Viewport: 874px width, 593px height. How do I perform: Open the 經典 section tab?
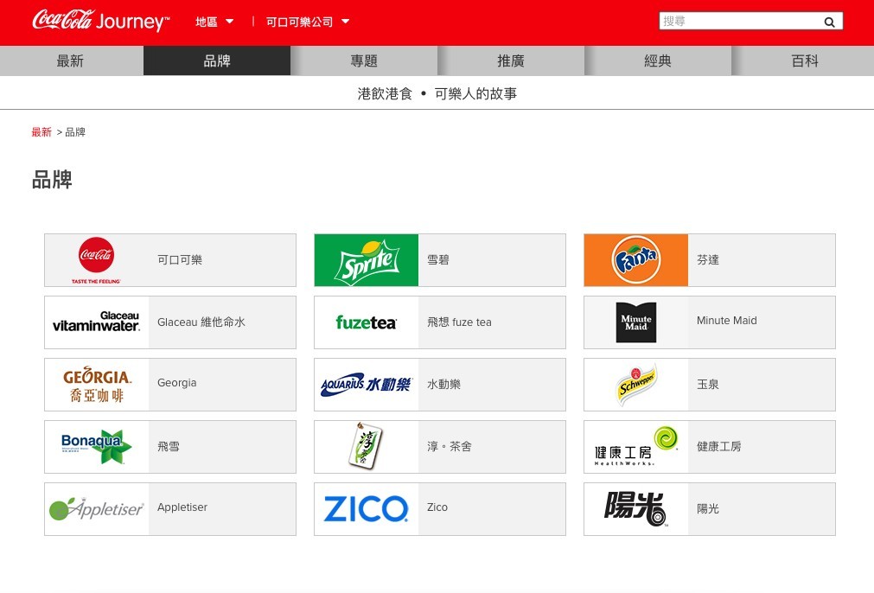657,61
